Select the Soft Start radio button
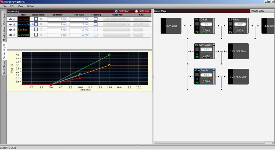This screenshot has width=275, height=150. (116, 11)
